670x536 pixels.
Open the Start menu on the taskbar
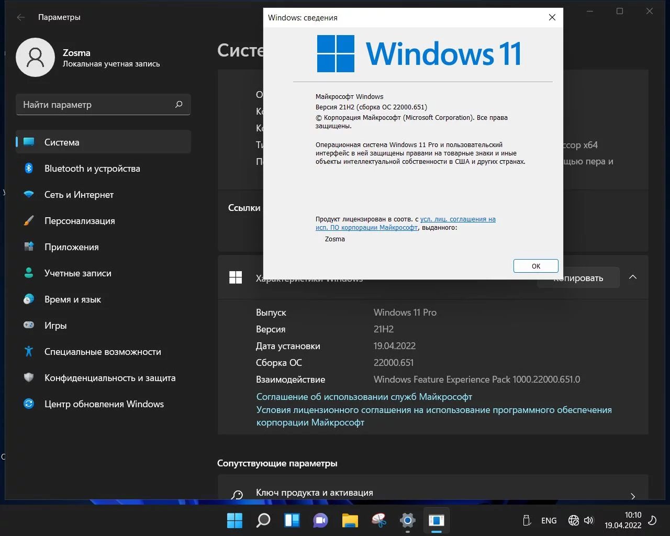[x=234, y=520]
